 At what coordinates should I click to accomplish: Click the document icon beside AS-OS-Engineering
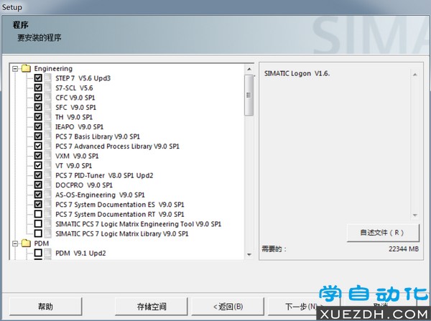coord(48,195)
